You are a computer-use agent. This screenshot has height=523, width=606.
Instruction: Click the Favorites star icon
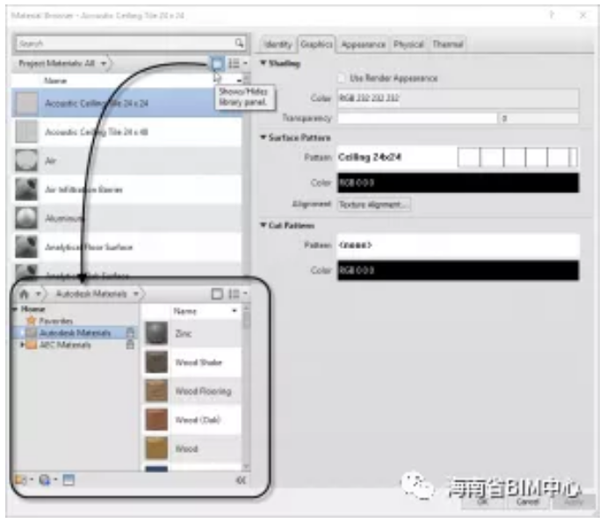32,321
